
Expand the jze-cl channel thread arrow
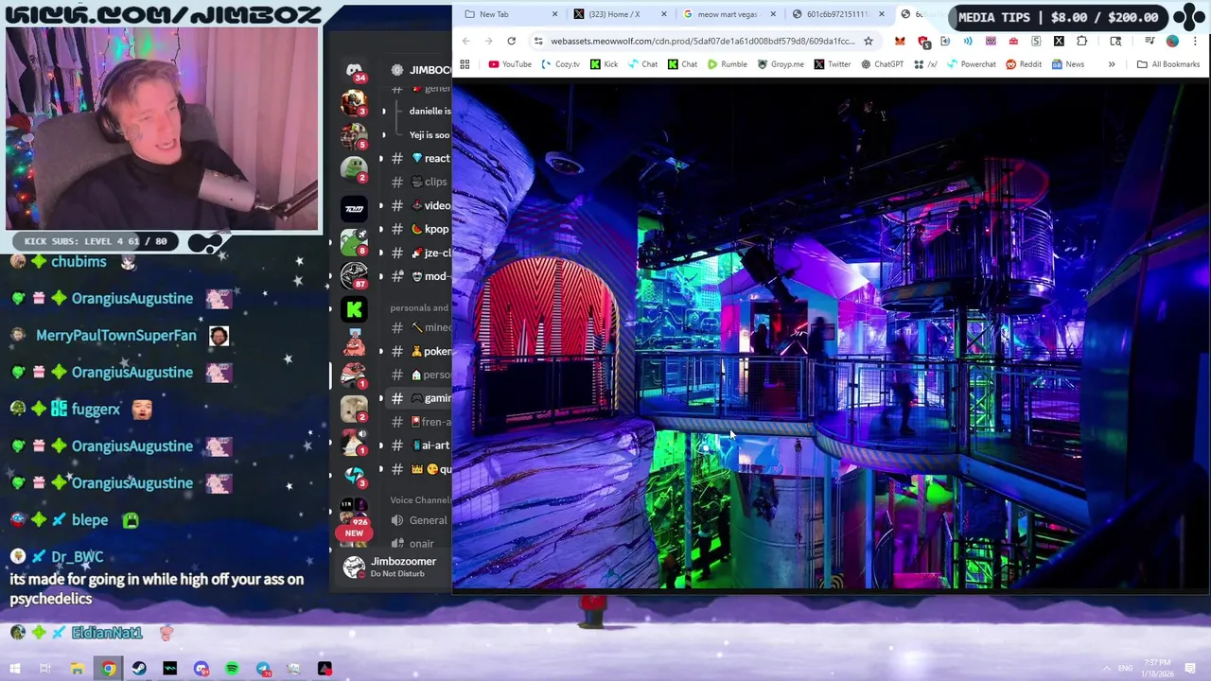pyautogui.click(x=382, y=253)
